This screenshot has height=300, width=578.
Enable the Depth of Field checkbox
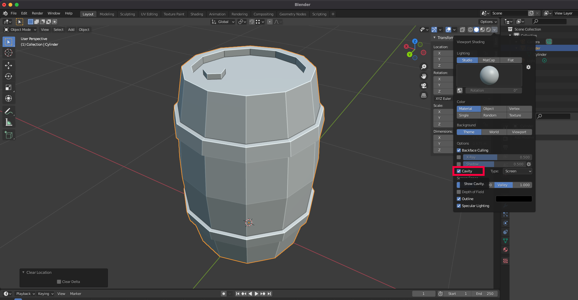coord(459,192)
